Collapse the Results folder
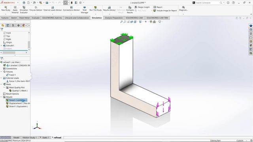This screenshot has width=253, height=142. 1,97
